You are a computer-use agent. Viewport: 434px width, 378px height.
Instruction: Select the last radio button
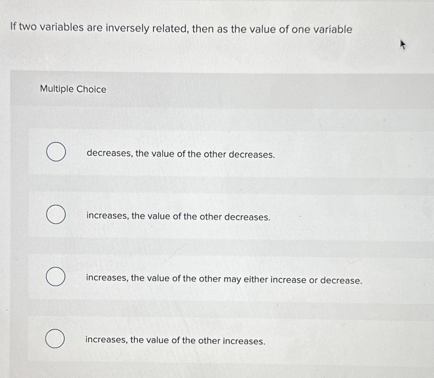[x=55, y=338]
